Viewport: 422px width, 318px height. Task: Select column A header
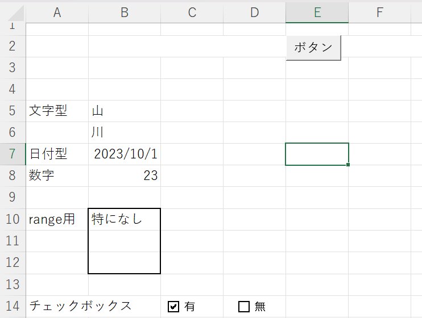pyautogui.click(x=57, y=12)
